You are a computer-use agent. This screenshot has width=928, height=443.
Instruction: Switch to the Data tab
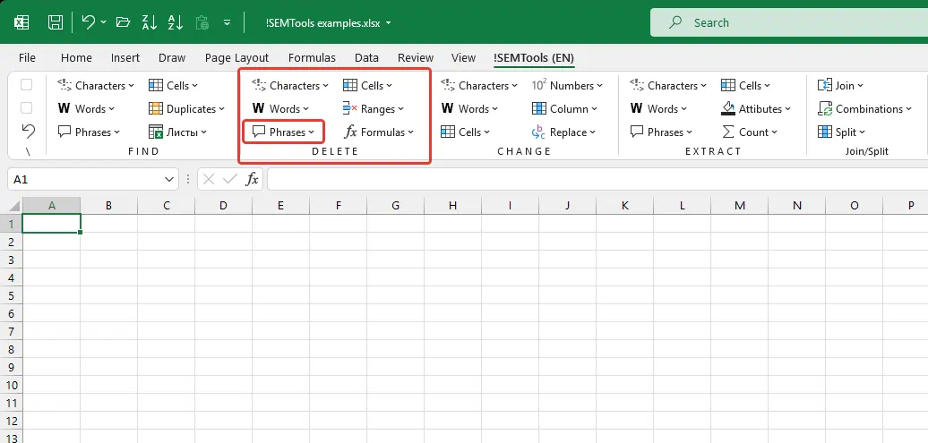coord(366,58)
